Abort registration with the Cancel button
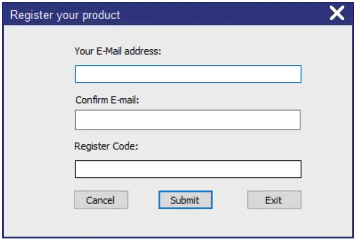The height and width of the screenshot is (239, 355). tap(101, 200)
